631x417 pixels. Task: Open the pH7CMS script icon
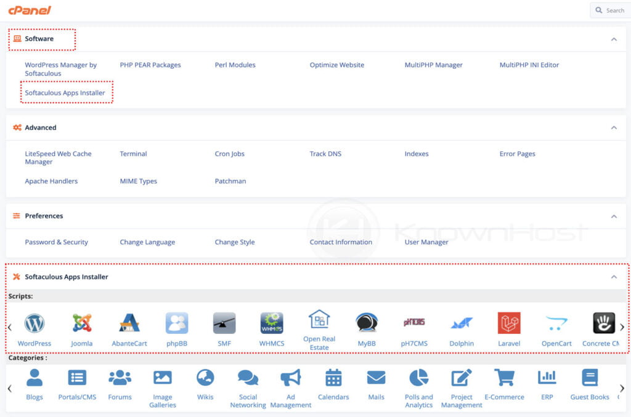tap(414, 322)
